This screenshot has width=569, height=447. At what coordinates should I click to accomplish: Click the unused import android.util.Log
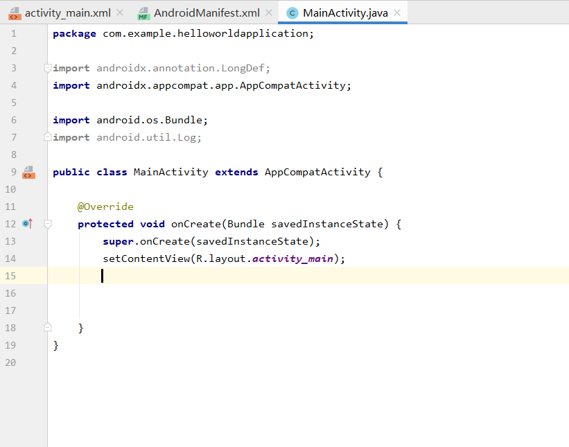click(x=146, y=137)
